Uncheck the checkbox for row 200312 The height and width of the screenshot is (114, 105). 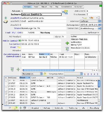click(6, 95)
